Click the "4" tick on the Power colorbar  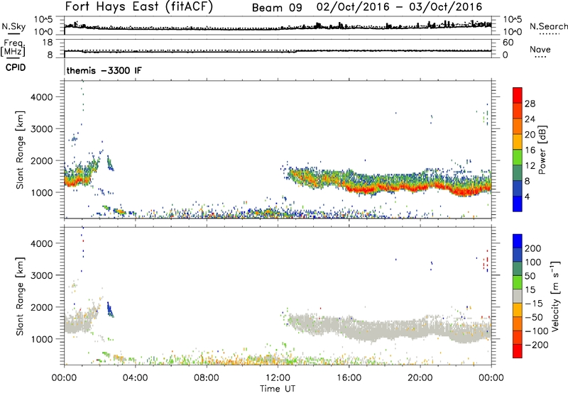point(528,196)
